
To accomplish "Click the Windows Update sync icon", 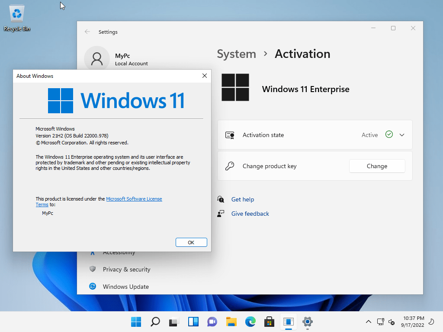I will (93, 286).
